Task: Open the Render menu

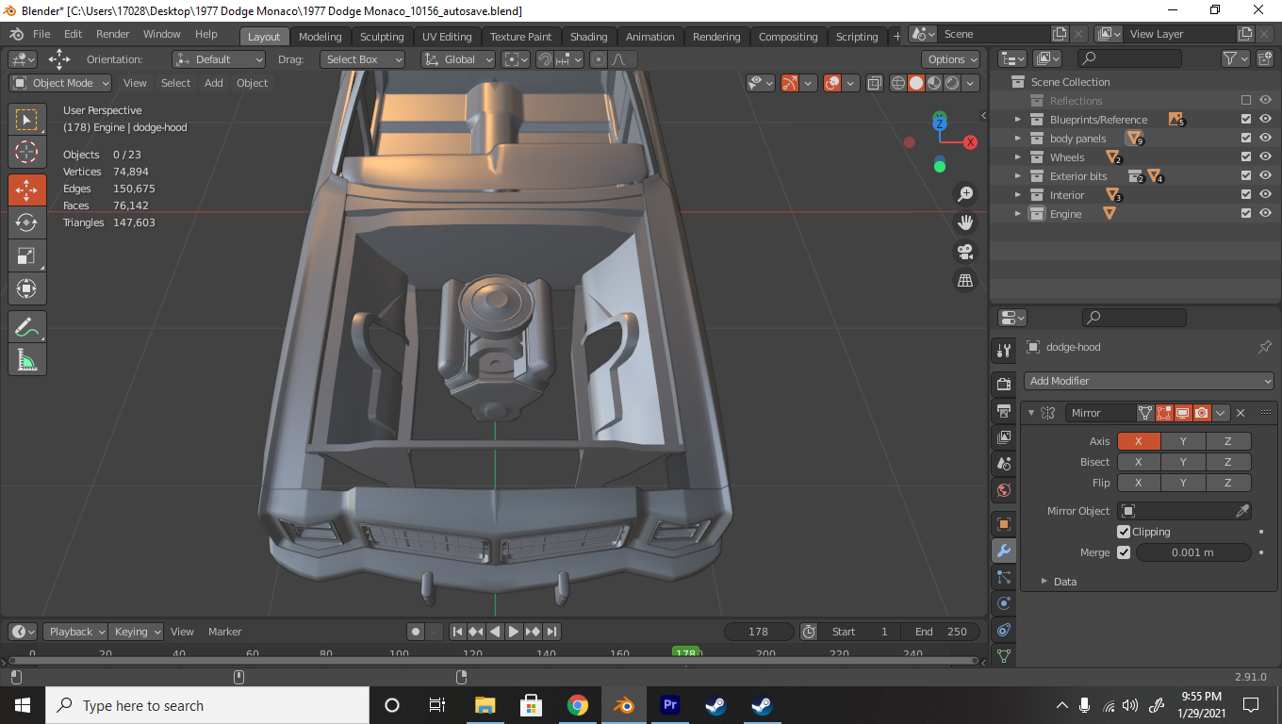Action: (x=112, y=34)
